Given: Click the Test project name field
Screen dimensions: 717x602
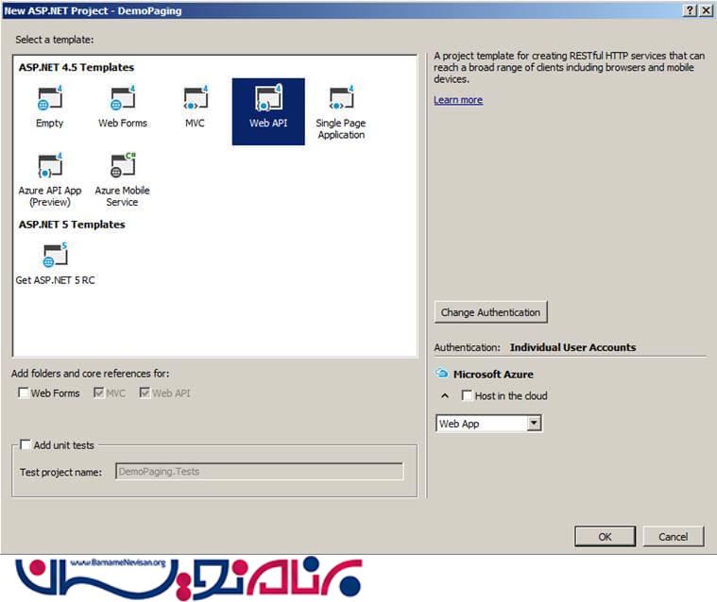Looking at the screenshot, I should point(259,472).
